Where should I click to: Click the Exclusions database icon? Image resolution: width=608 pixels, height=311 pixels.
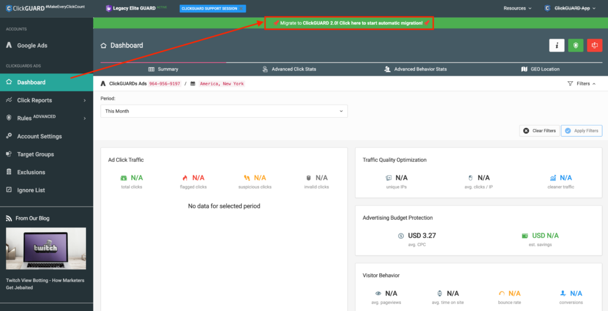pos(9,172)
